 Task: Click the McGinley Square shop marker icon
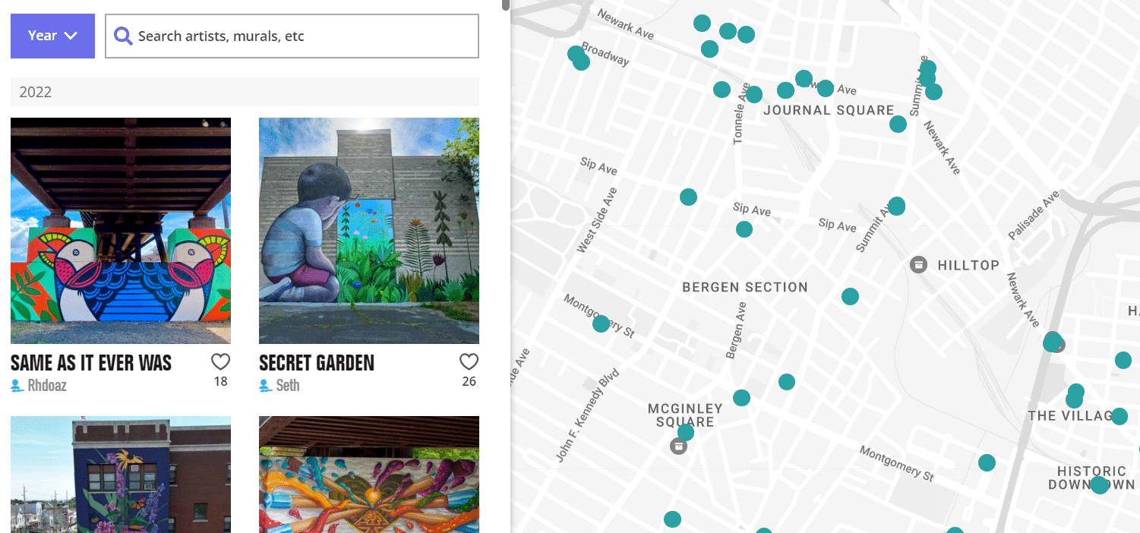click(679, 446)
